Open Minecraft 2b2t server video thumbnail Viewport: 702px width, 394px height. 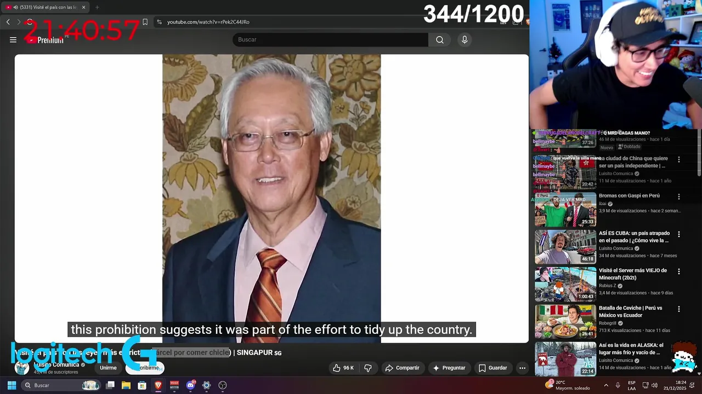click(x=565, y=284)
